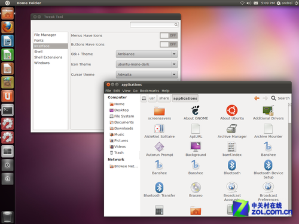Open Trash in the launcher
This screenshot has height=224, width=299.
click(8, 217)
